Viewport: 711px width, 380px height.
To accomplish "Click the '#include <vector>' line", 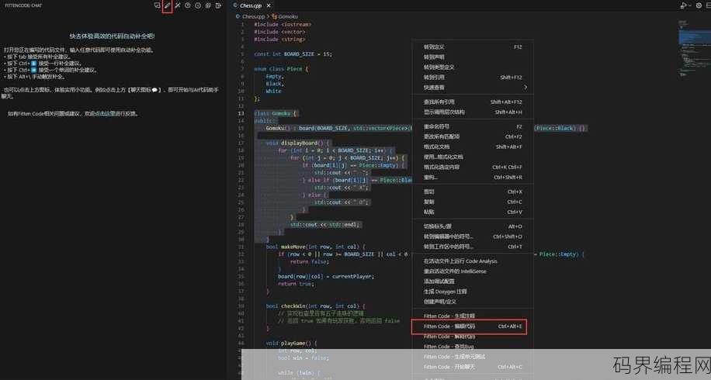I will pos(279,32).
